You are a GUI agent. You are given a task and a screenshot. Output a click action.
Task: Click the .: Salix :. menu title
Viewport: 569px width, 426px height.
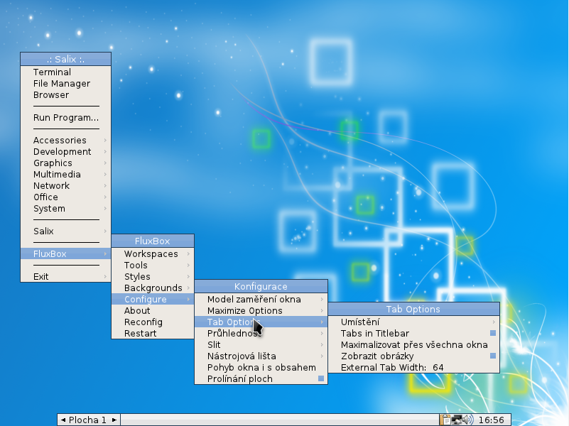click(x=65, y=59)
